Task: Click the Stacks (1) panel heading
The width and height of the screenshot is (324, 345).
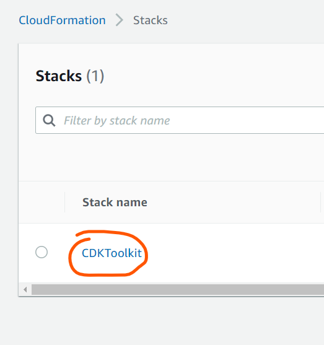Action: (70, 76)
